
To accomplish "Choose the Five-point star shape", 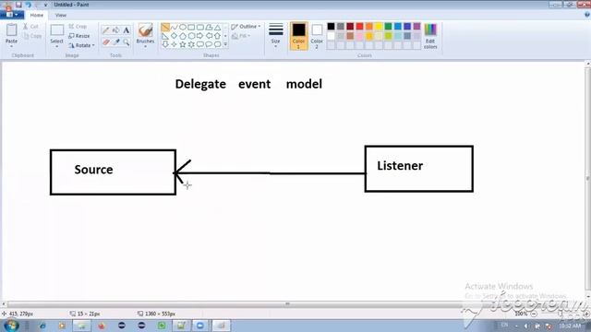I will pos(183,44).
